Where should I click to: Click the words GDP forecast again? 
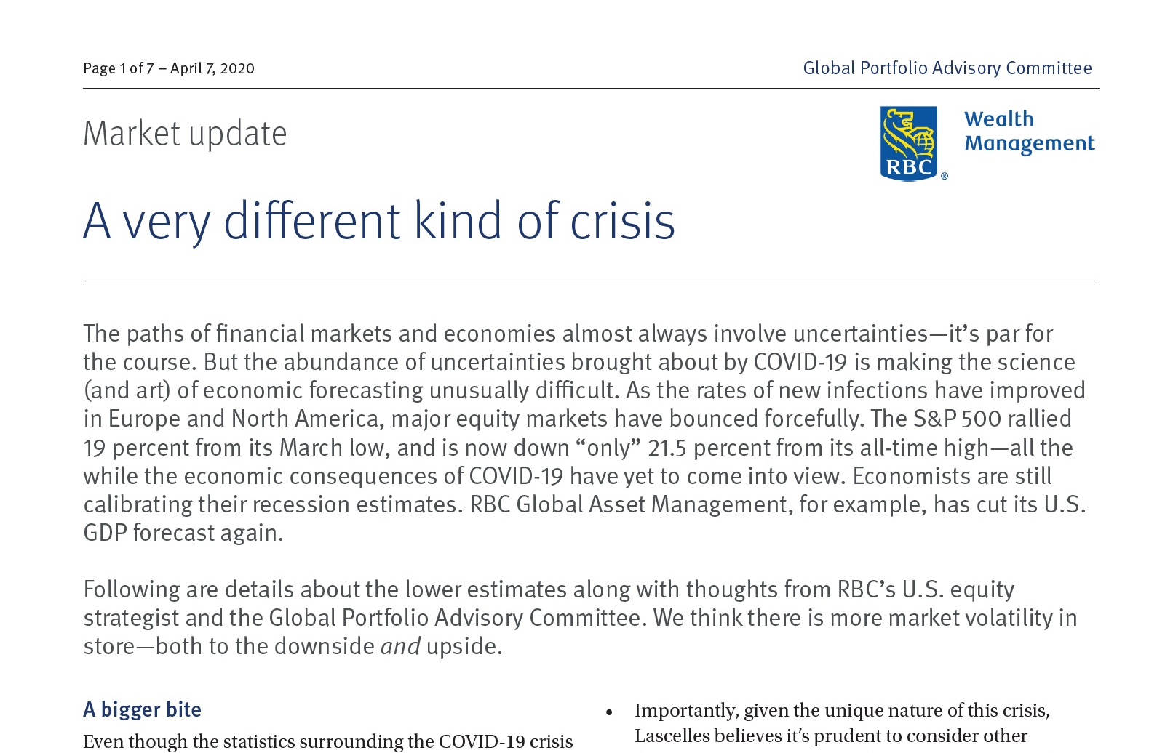tap(183, 533)
